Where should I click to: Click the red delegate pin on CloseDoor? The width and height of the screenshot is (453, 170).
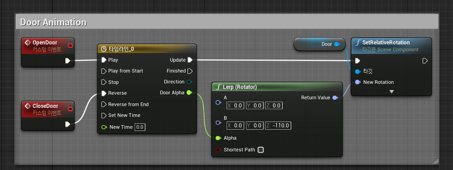pyautogui.click(x=70, y=109)
